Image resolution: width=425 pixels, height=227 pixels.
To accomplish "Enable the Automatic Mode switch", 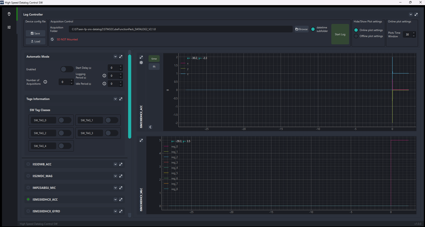I will [66, 69].
